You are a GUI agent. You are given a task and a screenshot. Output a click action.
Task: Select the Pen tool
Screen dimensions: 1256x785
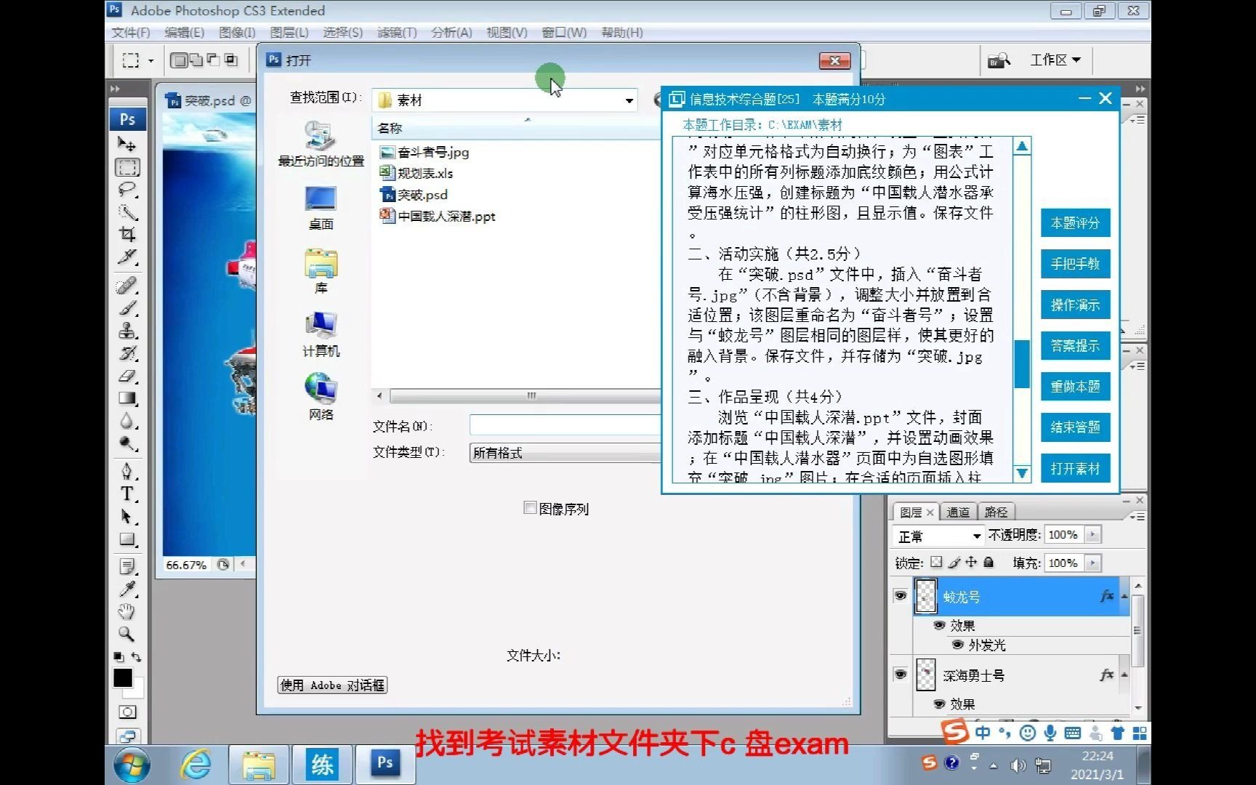[127, 472]
